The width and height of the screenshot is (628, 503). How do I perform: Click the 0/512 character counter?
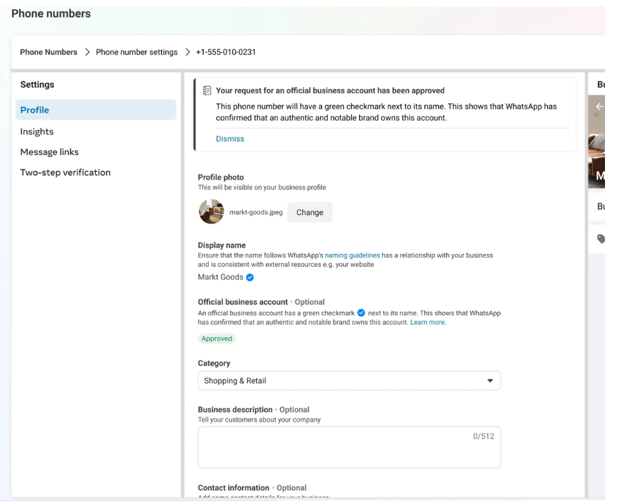[x=483, y=436]
